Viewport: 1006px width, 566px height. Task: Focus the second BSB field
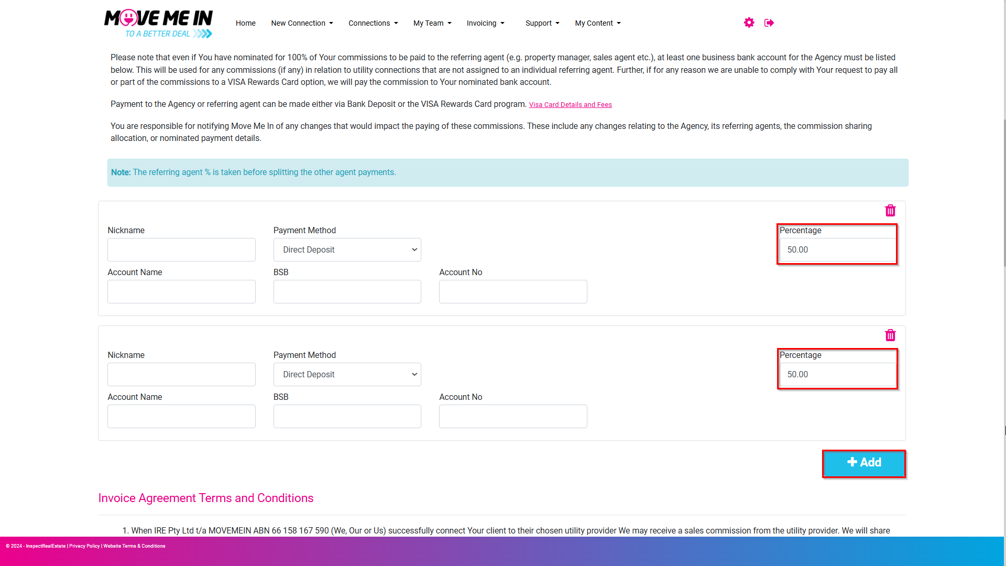pyautogui.click(x=347, y=417)
